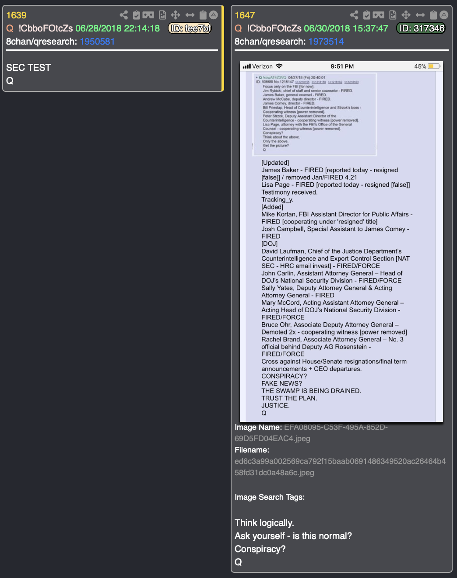
Task: Open the phone screenshot image in post 1647
Action: (x=341, y=242)
